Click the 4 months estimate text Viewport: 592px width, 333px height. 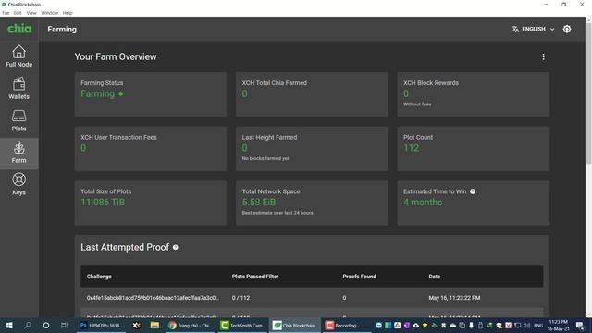[423, 203]
